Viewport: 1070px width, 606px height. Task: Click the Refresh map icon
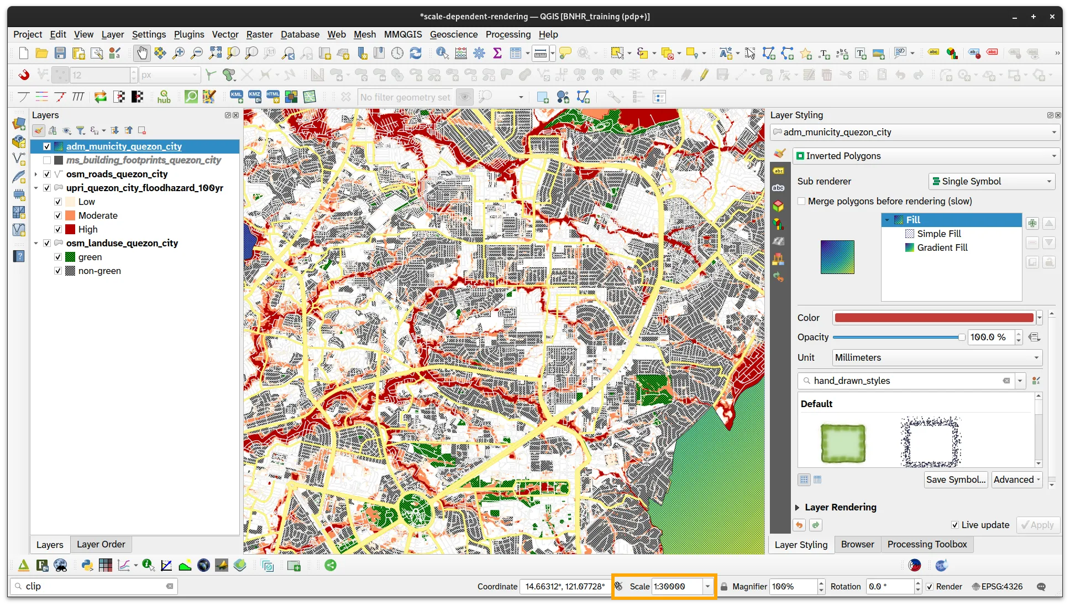pos(416,53)
